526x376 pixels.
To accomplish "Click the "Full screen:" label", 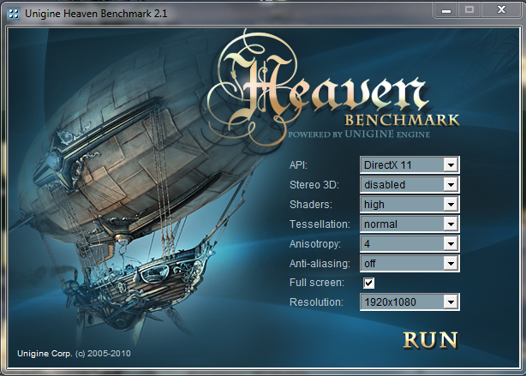I will 316,283.
